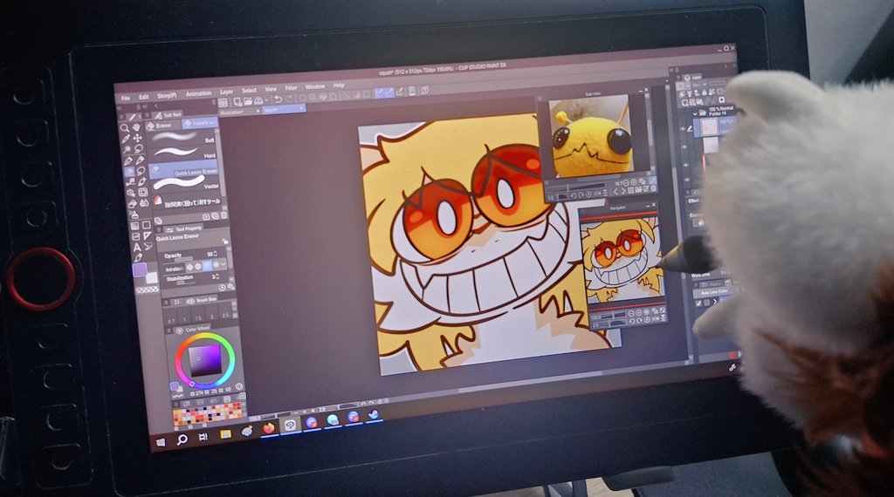The height and width of the screenshot is (497, 894).
Task: Open sub tool detail via the wrench icon
Action: coord(230,286)
